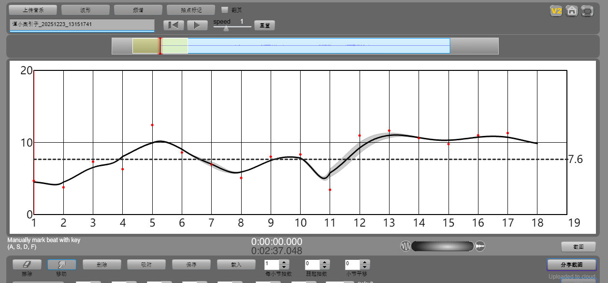The height and width of the screenshot is (283, 608).
Task: Click the speed slider handle
Action: click(226, 28)
